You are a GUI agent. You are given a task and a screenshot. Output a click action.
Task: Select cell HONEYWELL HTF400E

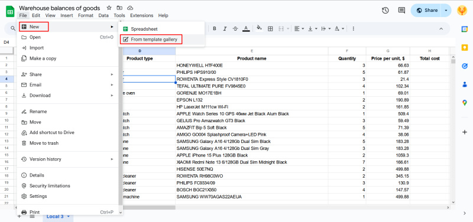[x=252, y=66]
